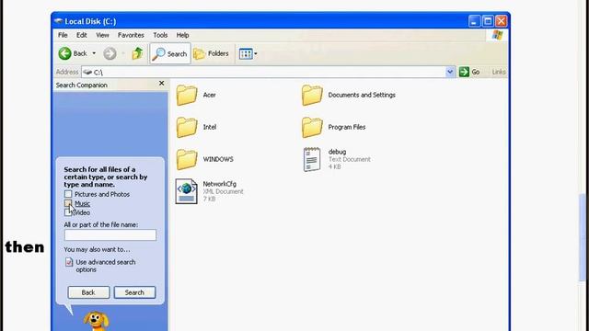Check Pictures and Photos checkbox
The image size is (589, 331).
tap(68, 194)
